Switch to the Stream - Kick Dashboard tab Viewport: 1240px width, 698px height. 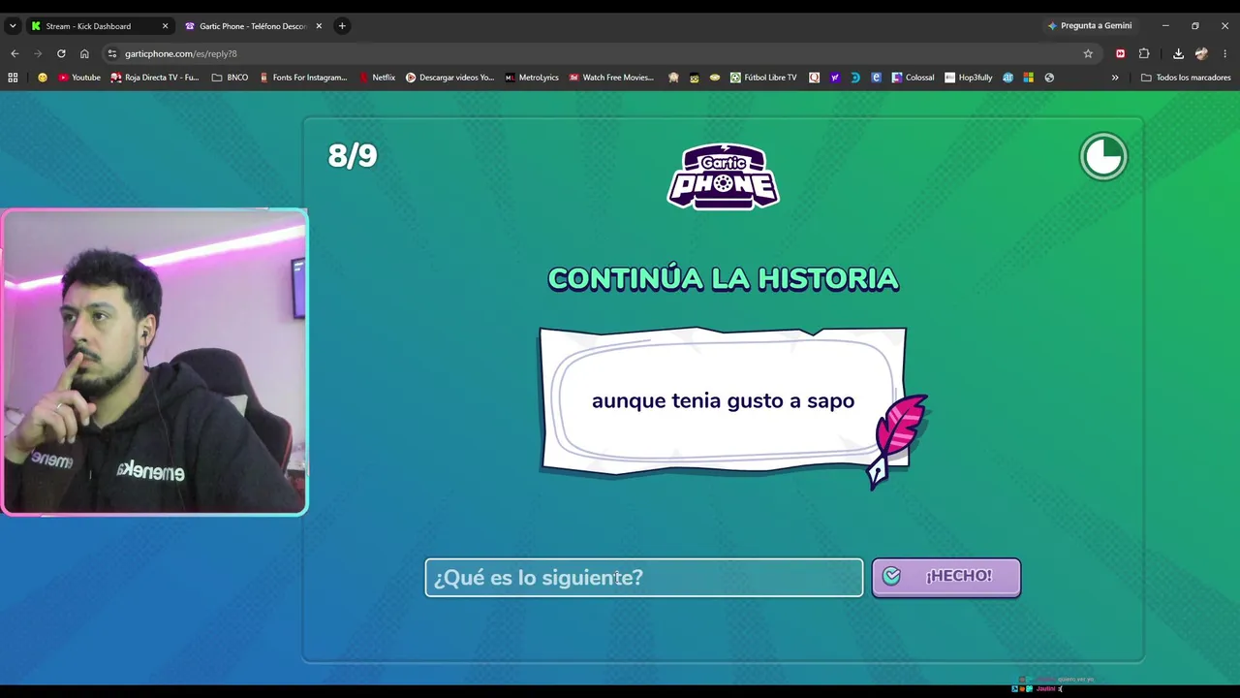tap(100, 26)
